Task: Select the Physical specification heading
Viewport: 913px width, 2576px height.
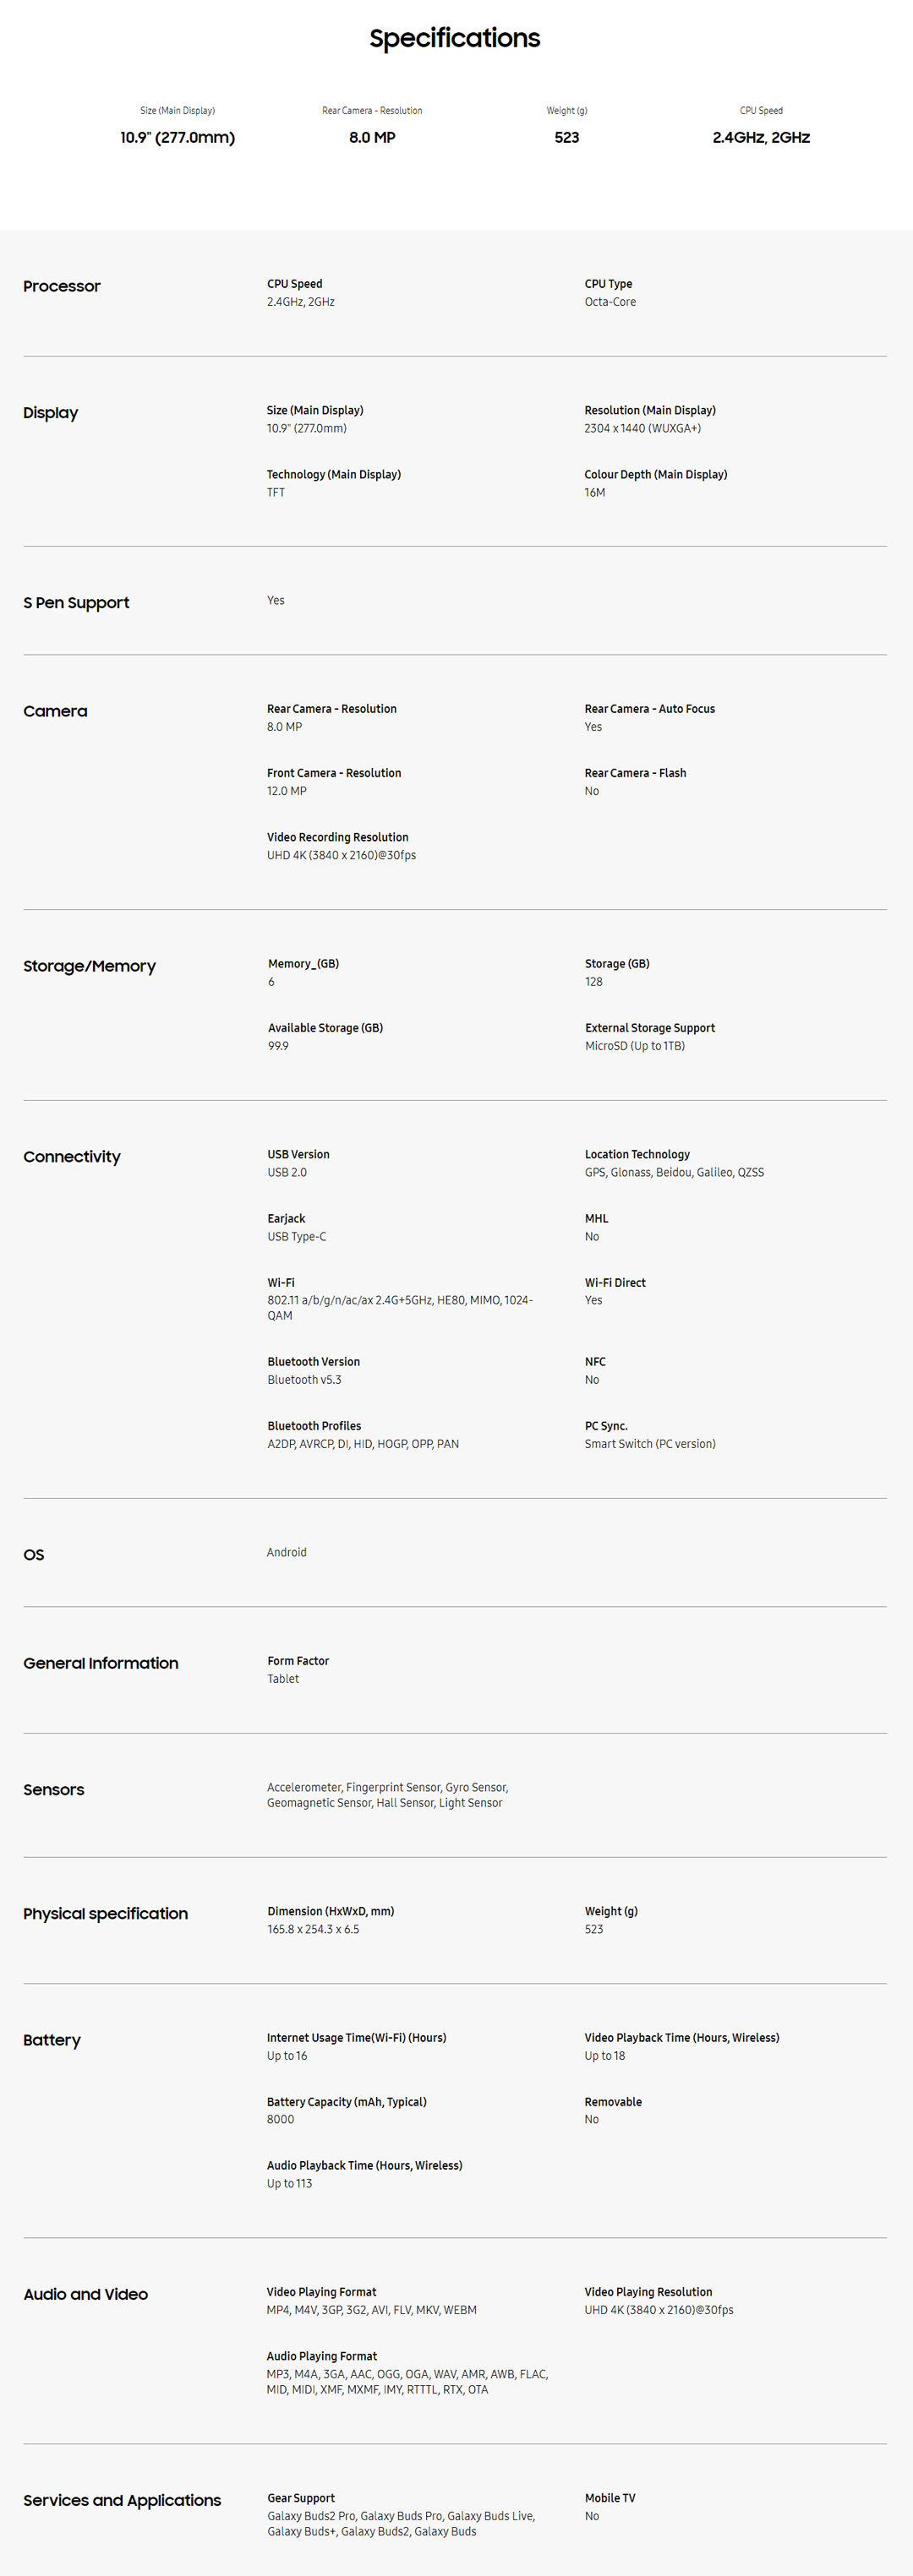Action: click(x=105, y=1914)
